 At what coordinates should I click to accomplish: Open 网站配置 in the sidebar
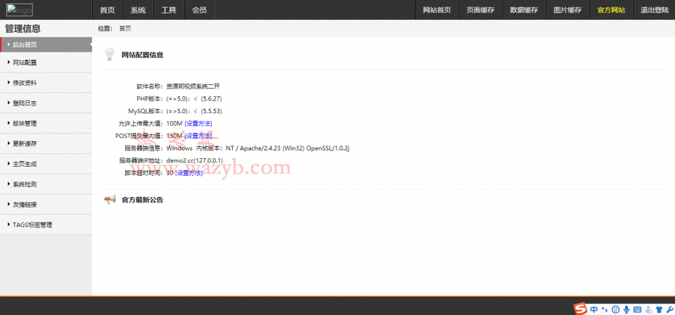point(46,63)
